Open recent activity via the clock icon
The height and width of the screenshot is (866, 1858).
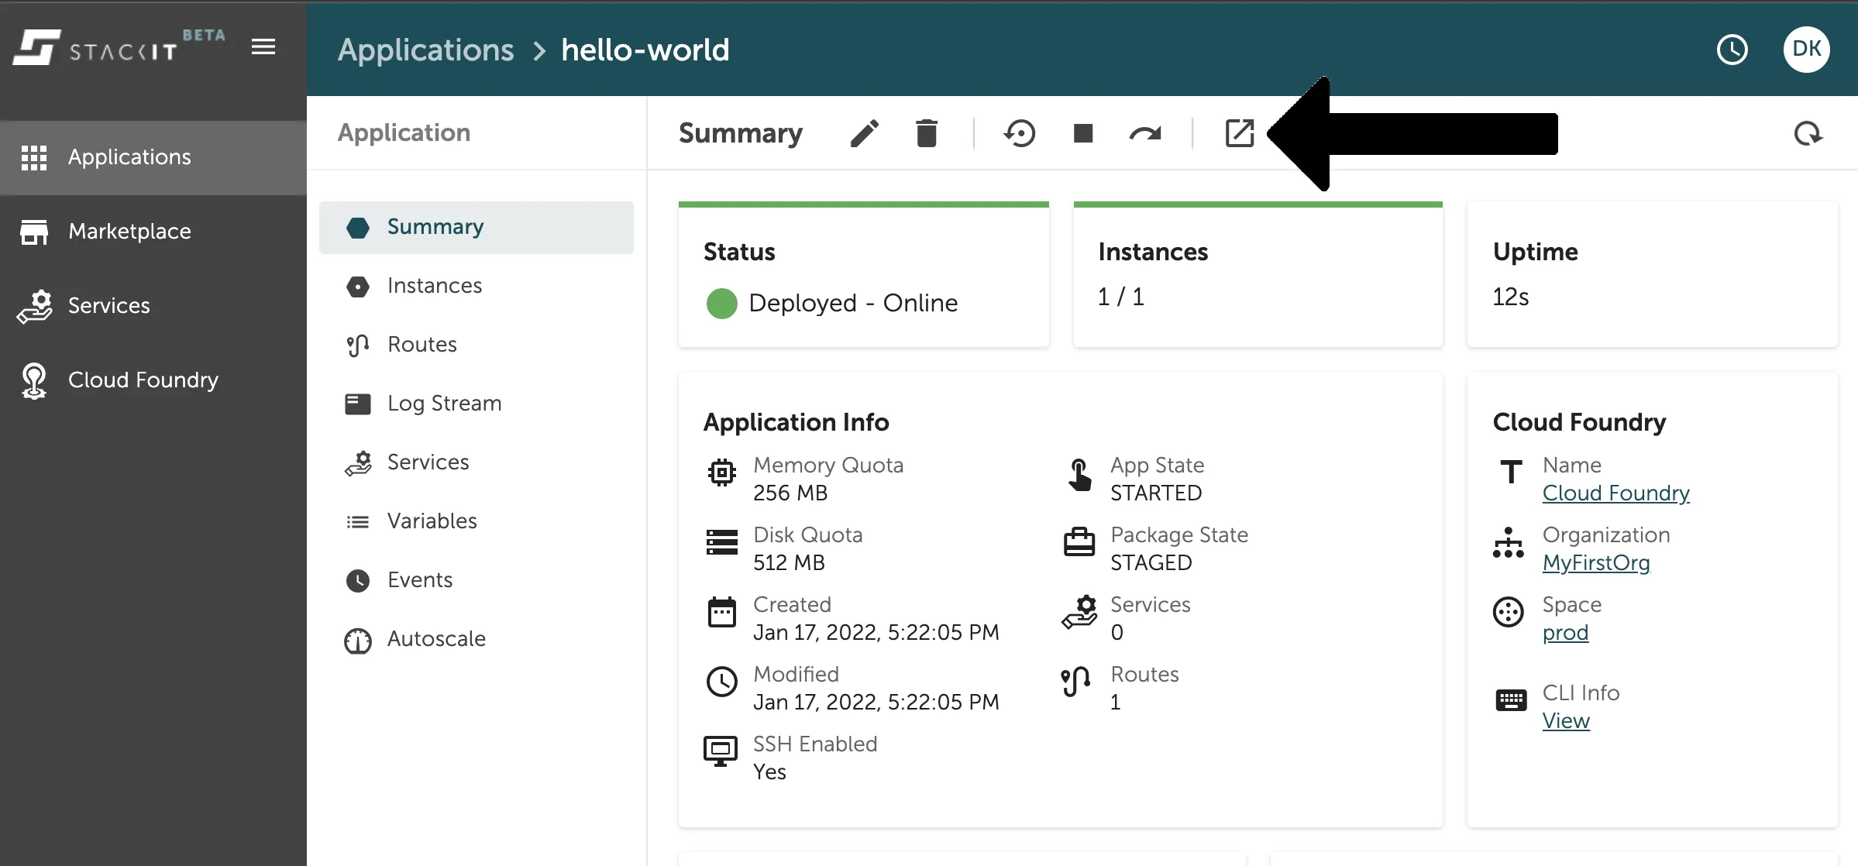pyautogui.click(x=1732, y=50)
